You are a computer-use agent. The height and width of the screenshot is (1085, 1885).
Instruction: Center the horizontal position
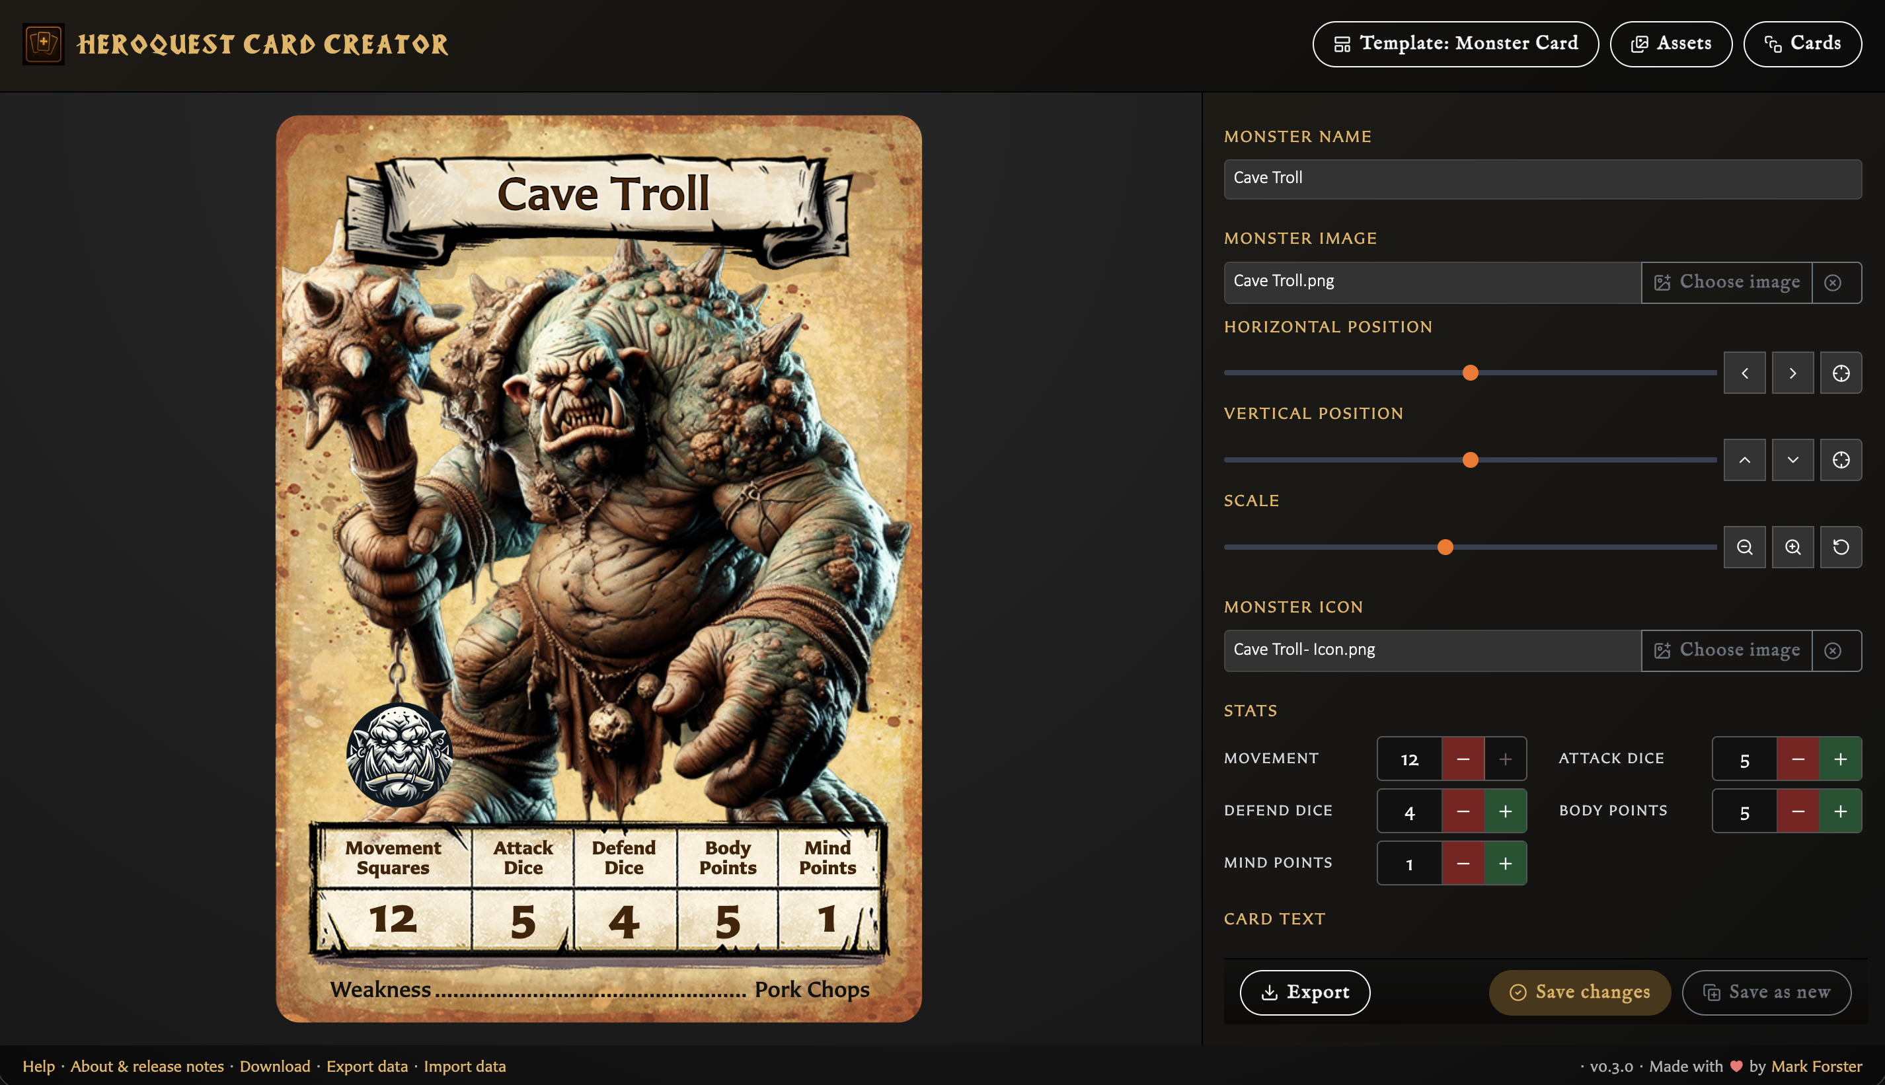click(1840, 373)
